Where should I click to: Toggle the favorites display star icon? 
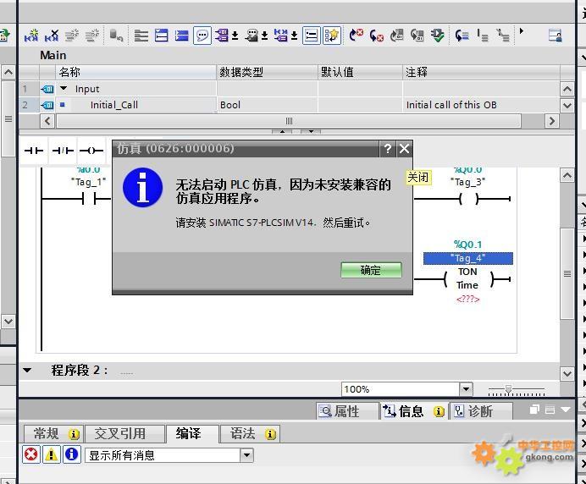click(332, 36)
